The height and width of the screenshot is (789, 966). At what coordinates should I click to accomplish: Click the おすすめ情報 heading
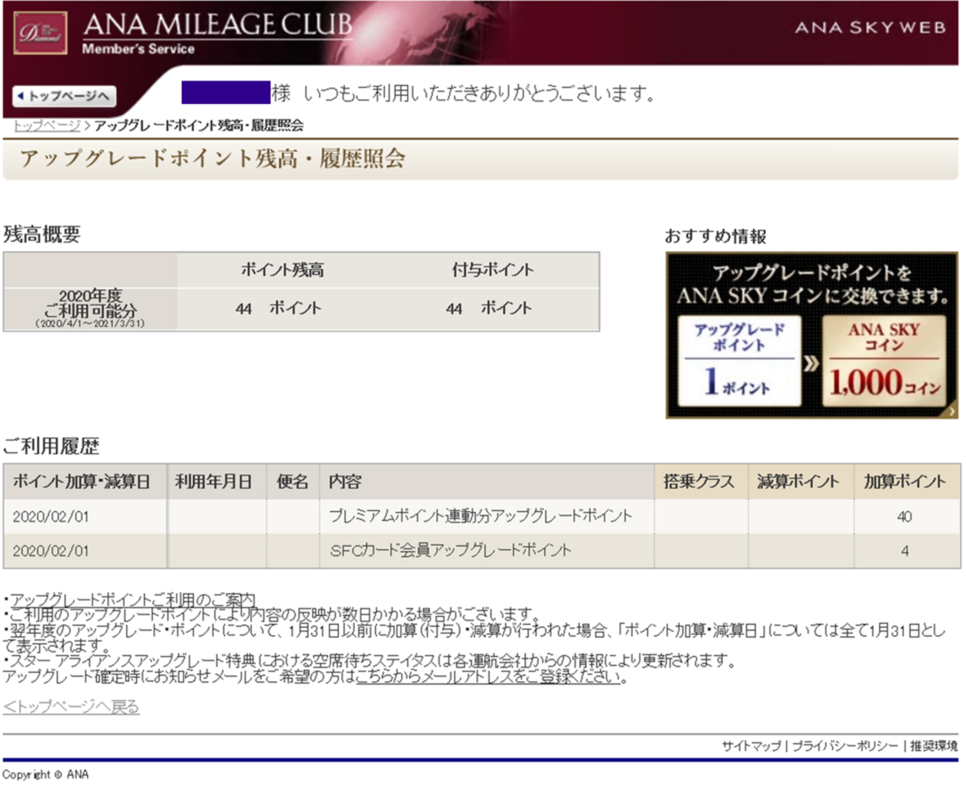point(716,236)
